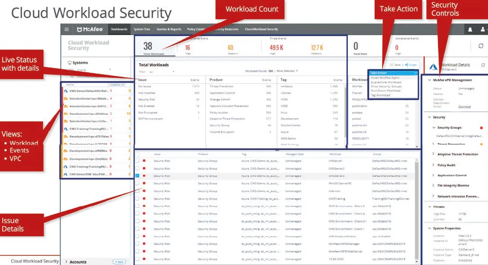Click AWS icon for Development/vpc-d7515daa
This screenshot has width=488, height=265.
(x=66, y=136)
